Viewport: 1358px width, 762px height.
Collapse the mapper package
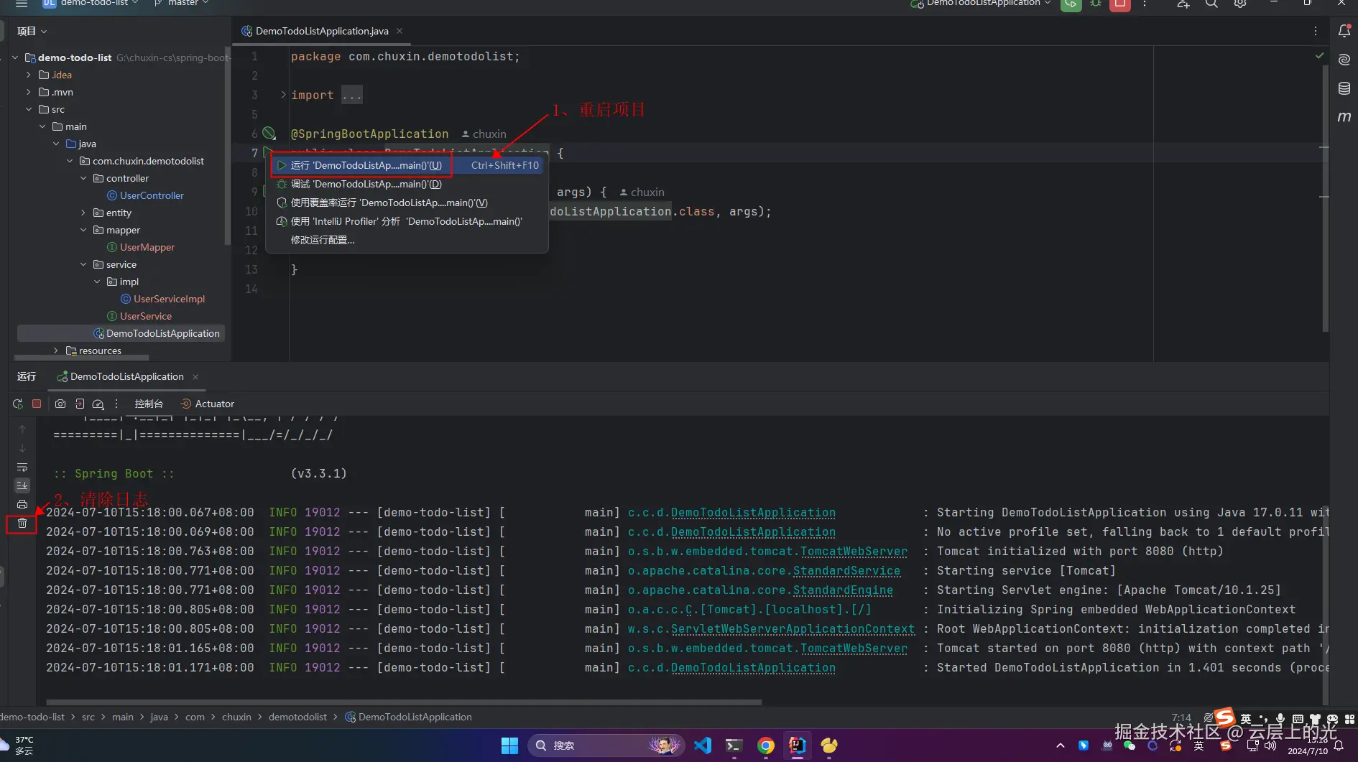click(x=83, y=230)
